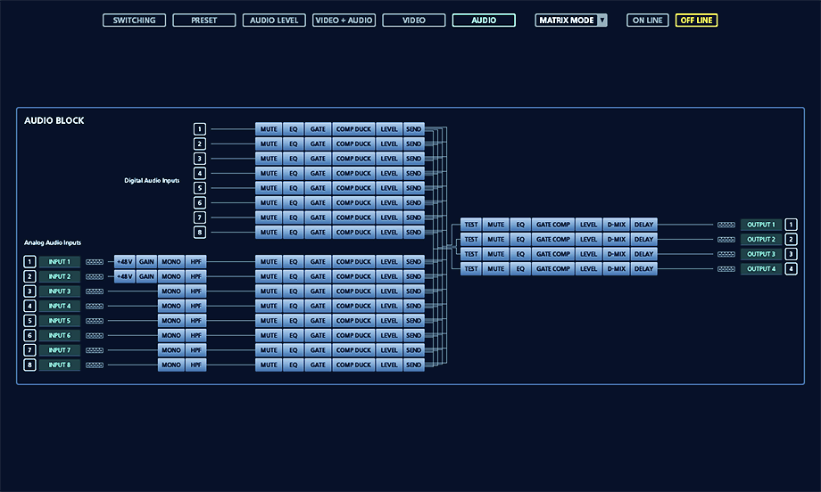The height and width of the screenshot is (492, 821).
Task: Click the OUTPUT 3 name label
Action: pos(761,255)
